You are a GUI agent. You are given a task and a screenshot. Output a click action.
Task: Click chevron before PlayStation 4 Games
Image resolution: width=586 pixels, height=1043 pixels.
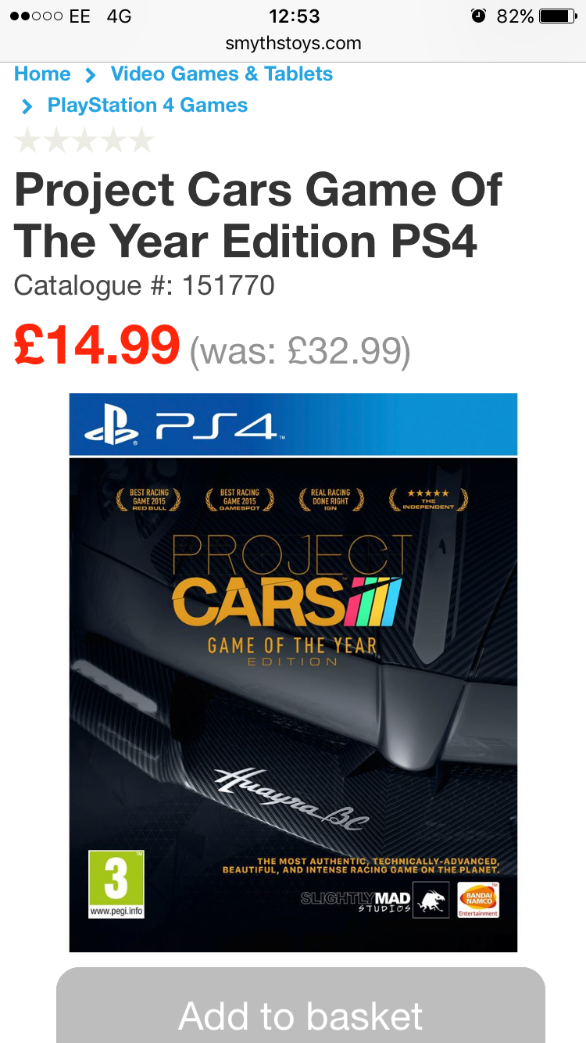click(x=28, y=106)
